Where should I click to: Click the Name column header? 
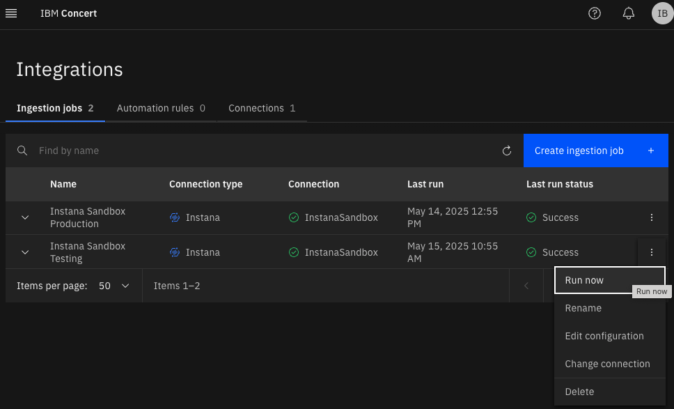pyautogui.click(x=63, y=184)
